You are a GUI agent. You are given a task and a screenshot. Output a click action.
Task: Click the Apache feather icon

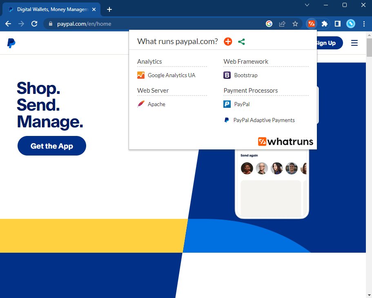tap(141, 104)
